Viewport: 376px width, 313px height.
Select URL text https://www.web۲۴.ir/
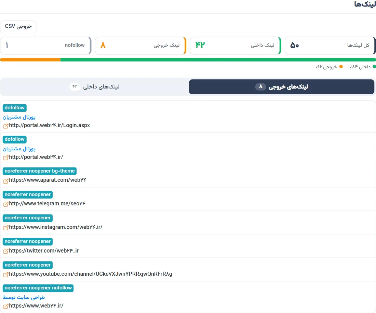36,305
